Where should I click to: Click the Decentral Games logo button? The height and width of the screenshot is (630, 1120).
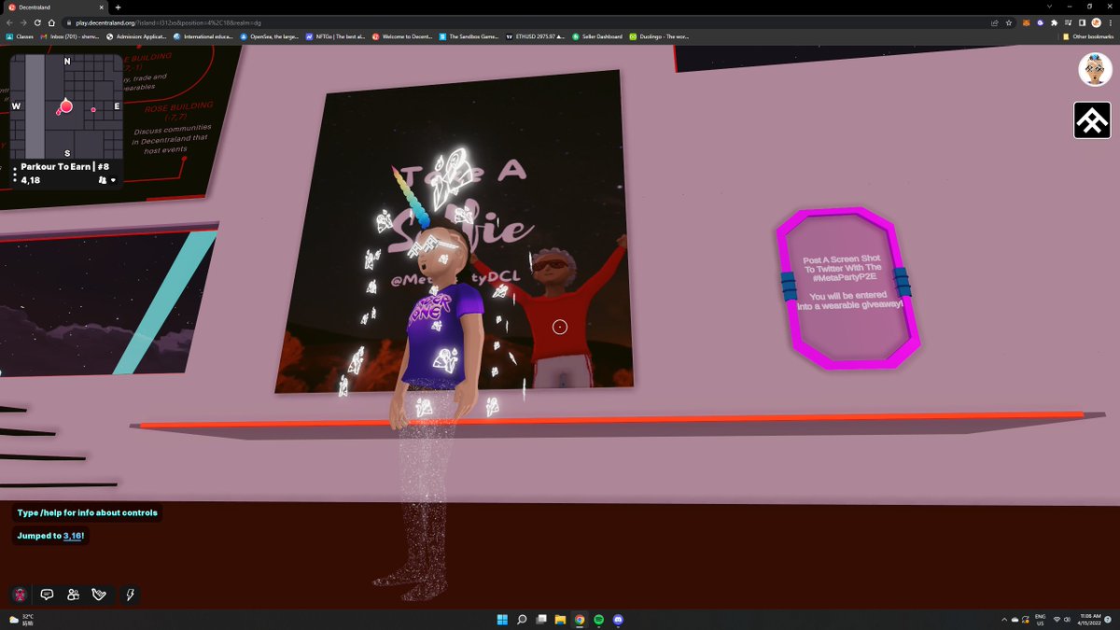[x=1092, y=119]
